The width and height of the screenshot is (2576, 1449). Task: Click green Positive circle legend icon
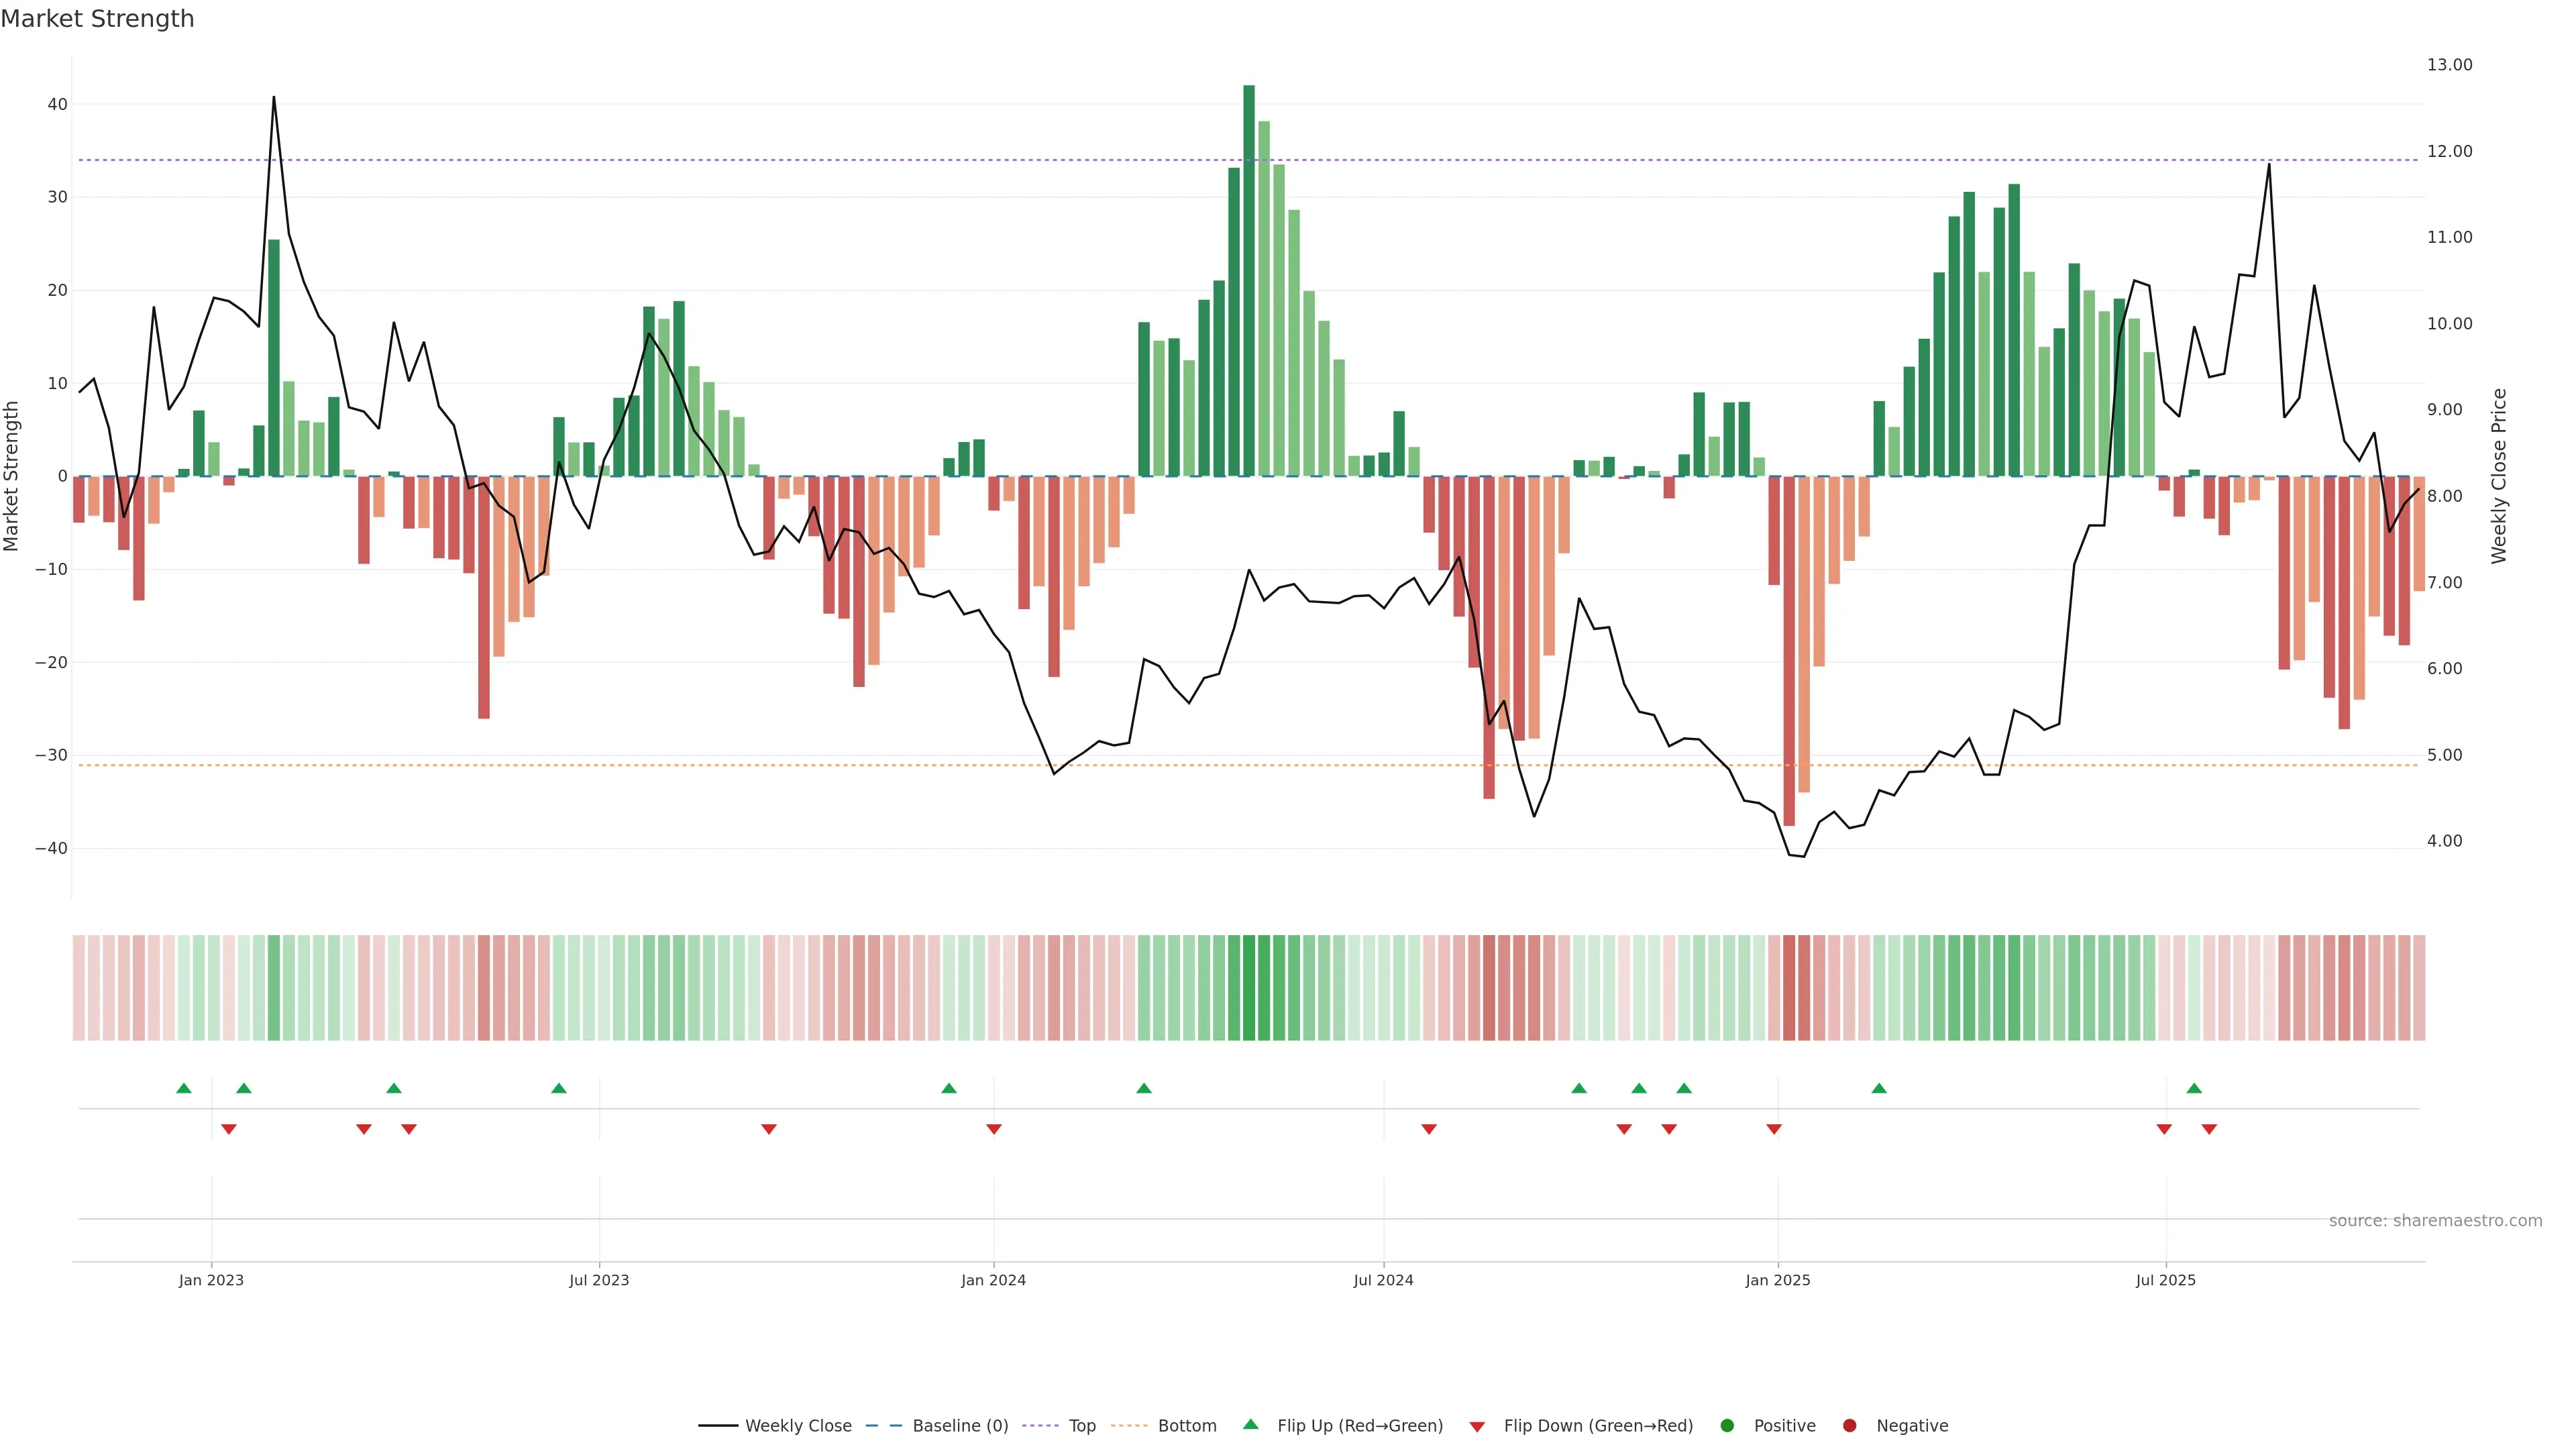pos(1727,1426)
